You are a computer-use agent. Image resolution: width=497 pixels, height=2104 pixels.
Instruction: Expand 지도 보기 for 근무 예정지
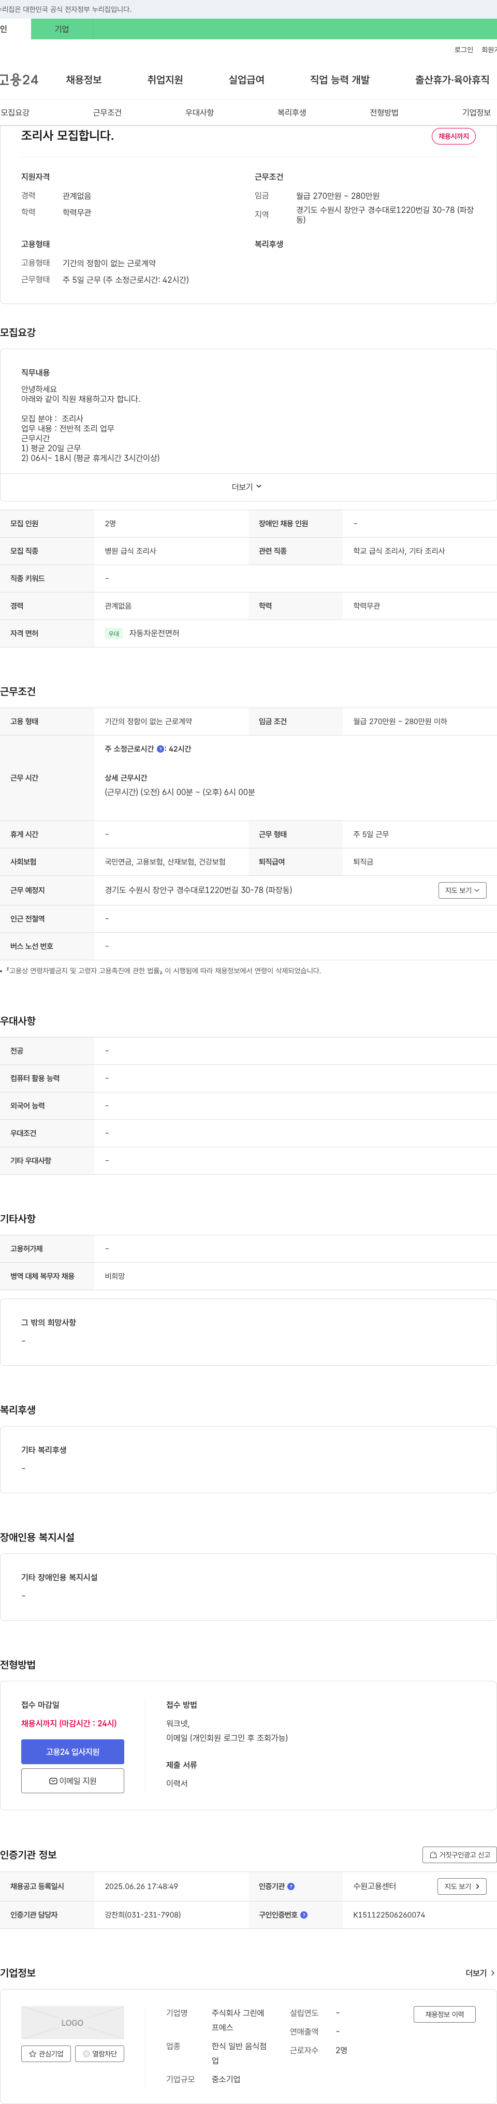pyautogui.click(x=462, y=890)
